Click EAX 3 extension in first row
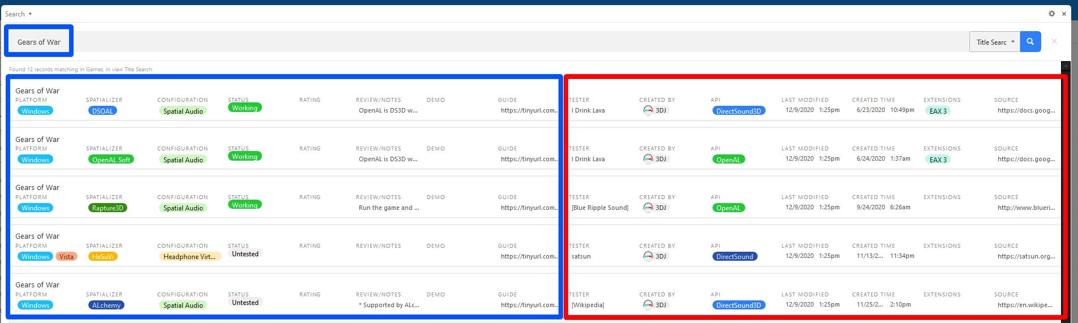Screen dimensions: 1078x323 pos(938,111)
